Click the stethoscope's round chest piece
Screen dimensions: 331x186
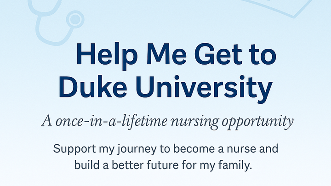[75, 19]
